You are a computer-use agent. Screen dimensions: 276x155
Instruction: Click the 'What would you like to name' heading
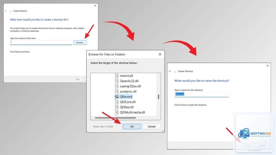[x=202, y=81]
